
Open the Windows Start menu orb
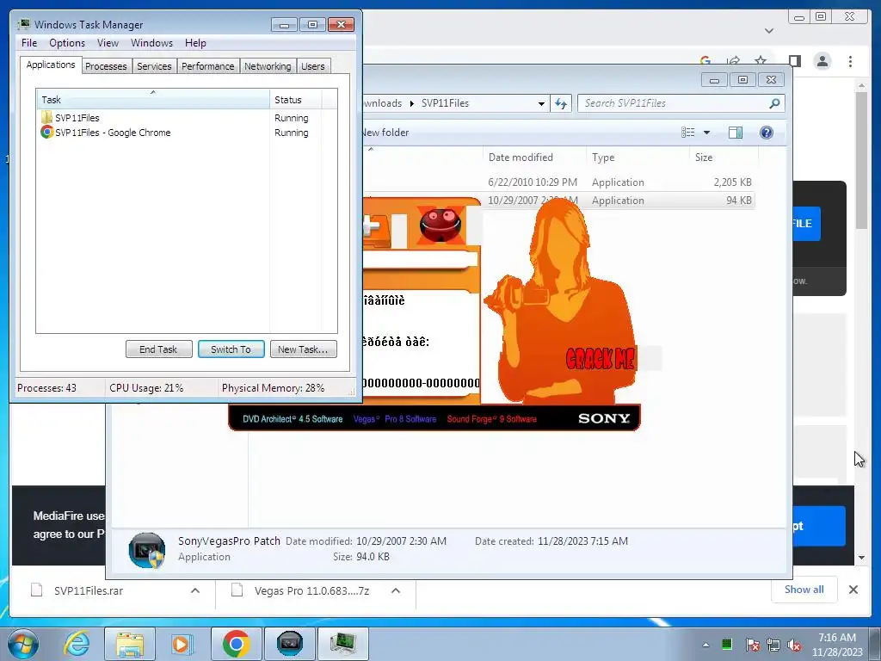pos(23,644)
